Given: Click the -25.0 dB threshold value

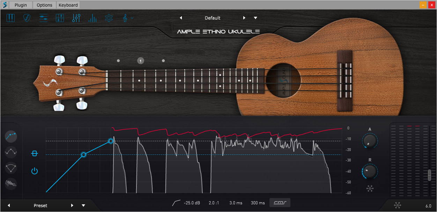Looking at the screenshot, I should [192, 203].
